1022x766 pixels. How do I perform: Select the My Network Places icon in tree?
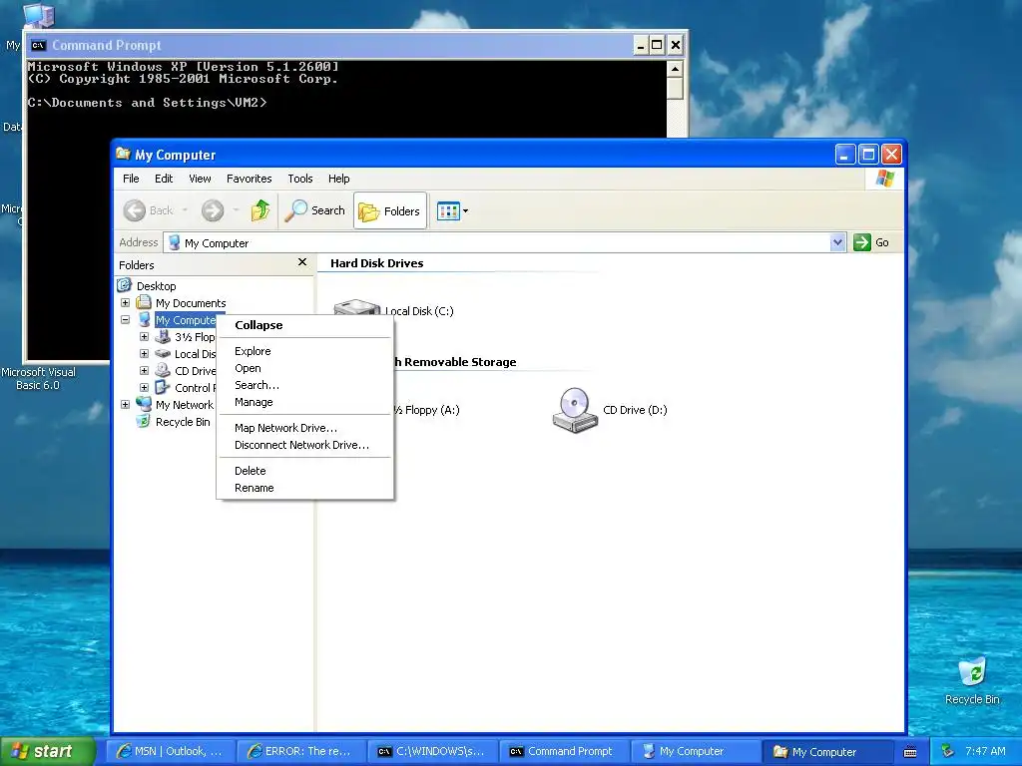coord(144,404)
